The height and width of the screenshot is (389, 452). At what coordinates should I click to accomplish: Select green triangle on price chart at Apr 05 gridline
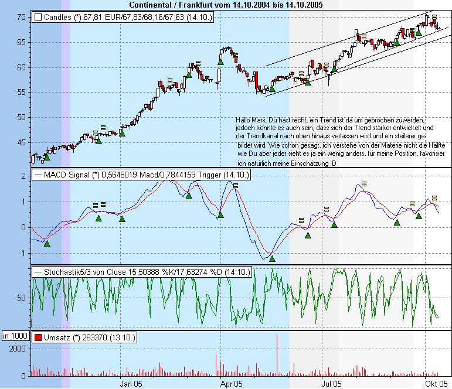tap(220, 62)
